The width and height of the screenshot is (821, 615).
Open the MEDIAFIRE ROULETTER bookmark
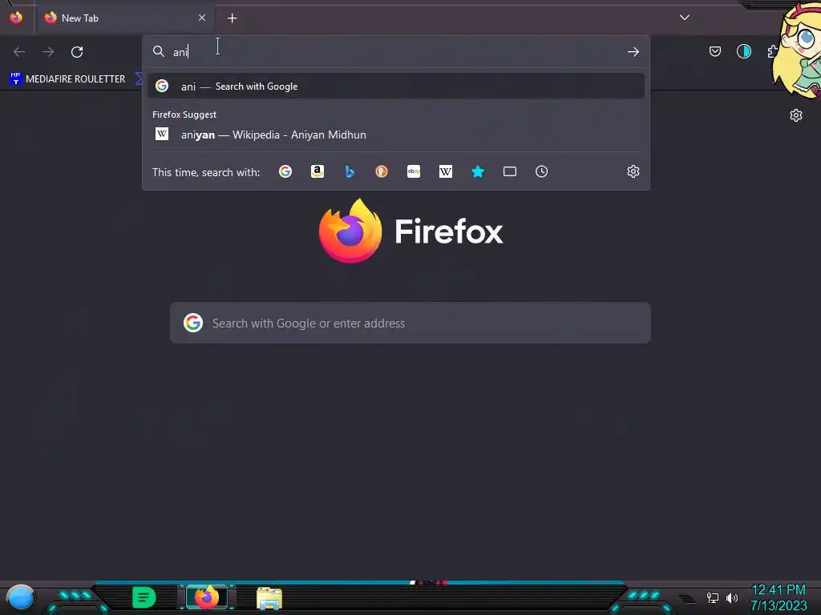pyautogui.click(x=67, y=79)
